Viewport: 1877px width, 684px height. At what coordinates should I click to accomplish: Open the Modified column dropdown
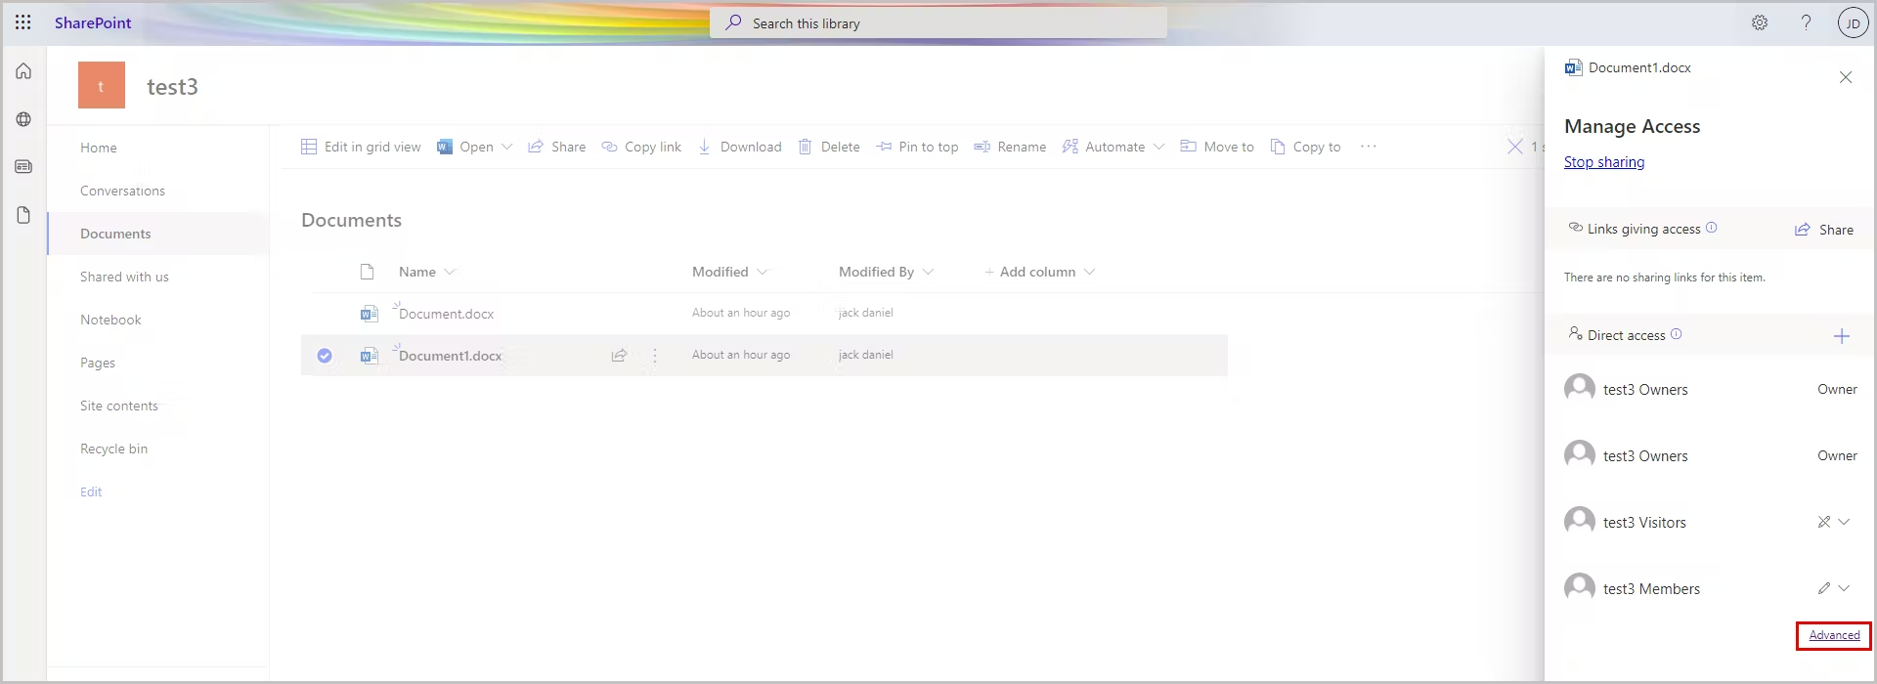[763, 272]
